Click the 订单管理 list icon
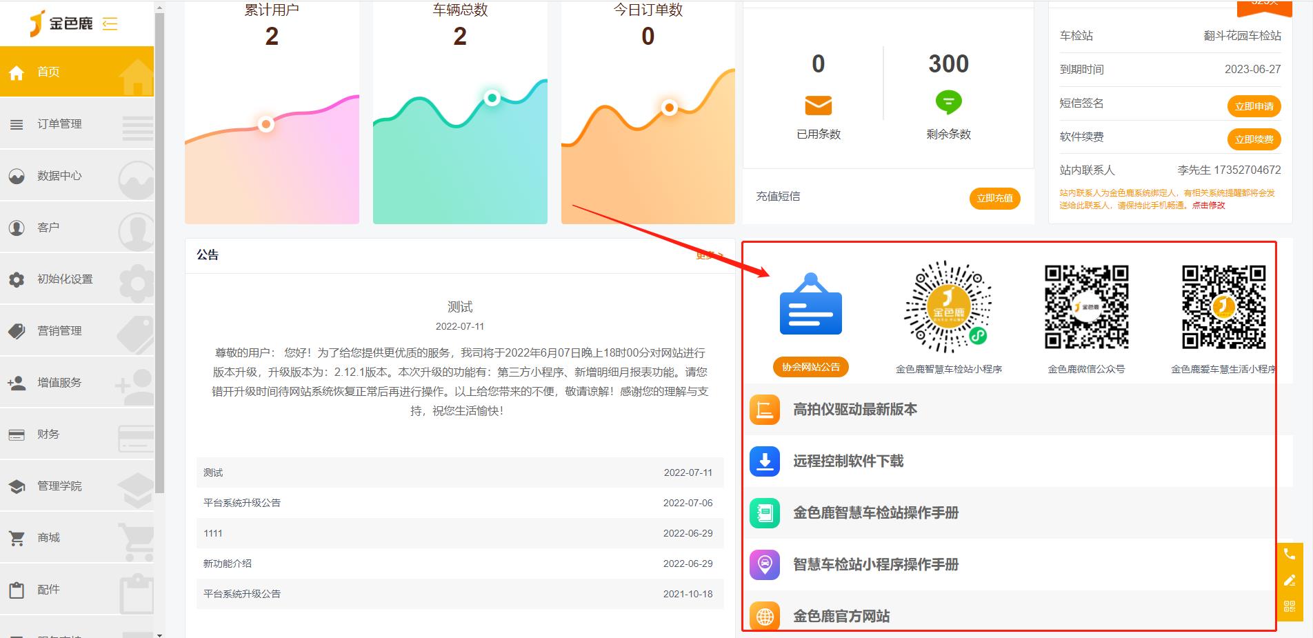1313x638 pixels. tap(17, 124)
